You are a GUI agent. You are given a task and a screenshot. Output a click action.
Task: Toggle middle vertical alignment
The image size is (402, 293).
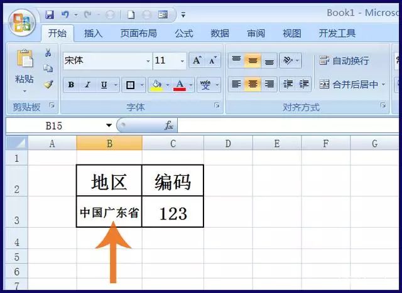[x=253, y=60]
